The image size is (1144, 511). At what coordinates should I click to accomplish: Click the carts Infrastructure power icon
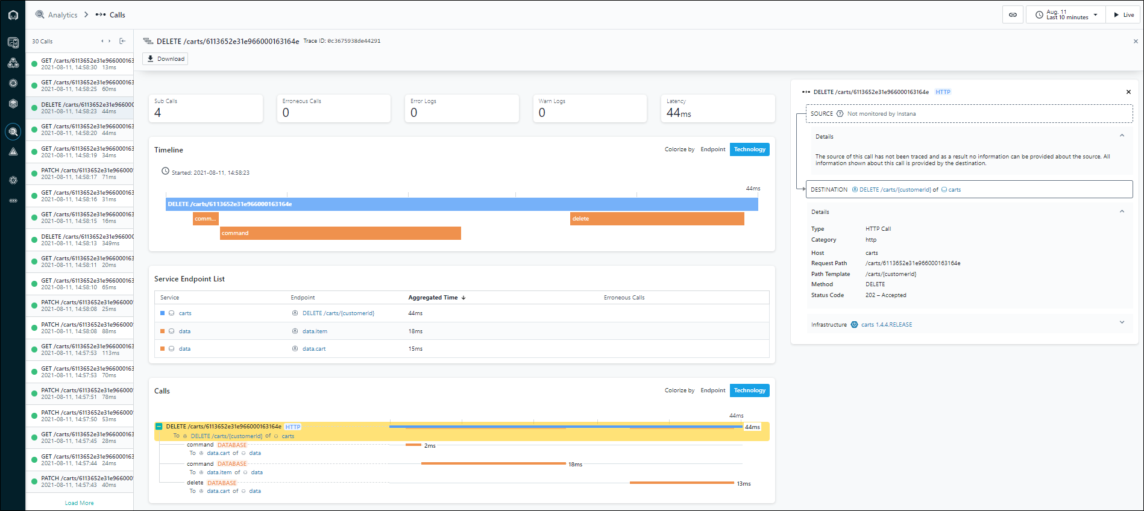click(854, 325)
